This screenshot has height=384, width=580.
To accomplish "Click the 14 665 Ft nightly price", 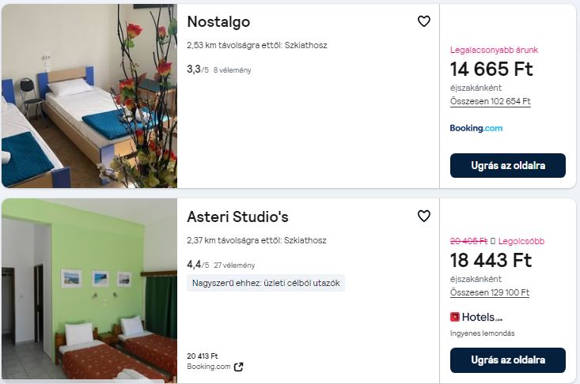I will (x=491, y=69).
